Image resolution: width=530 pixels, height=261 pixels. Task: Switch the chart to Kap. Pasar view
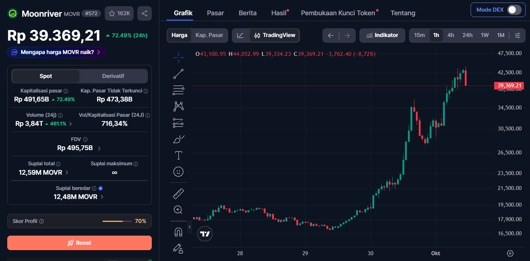pos(209,35)
